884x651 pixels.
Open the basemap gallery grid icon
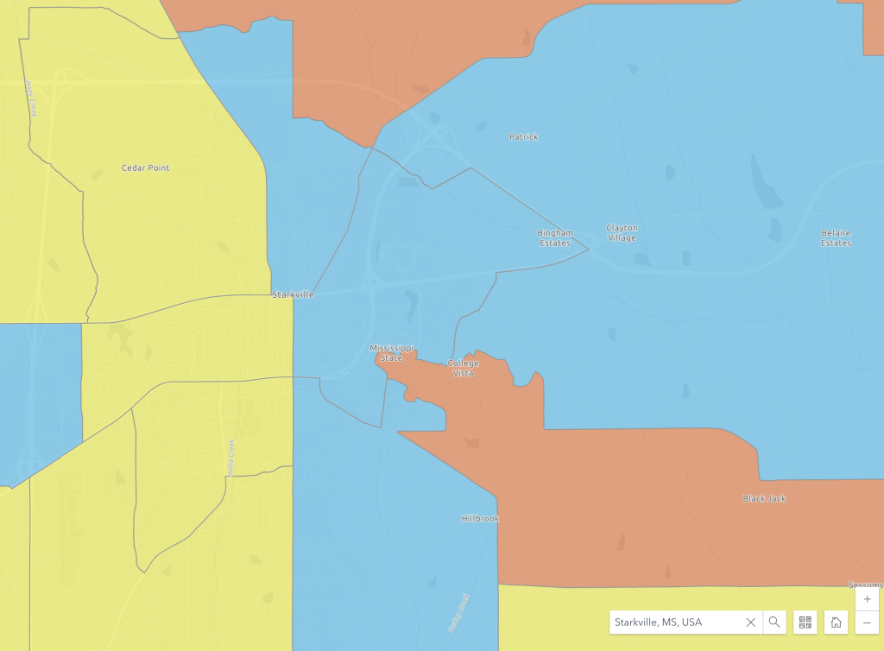tap(805, 622)
